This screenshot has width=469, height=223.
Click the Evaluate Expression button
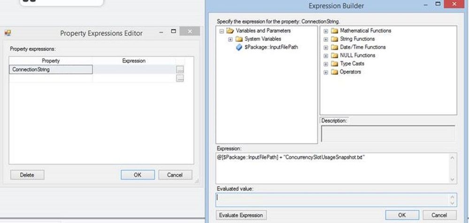[241, 215]
